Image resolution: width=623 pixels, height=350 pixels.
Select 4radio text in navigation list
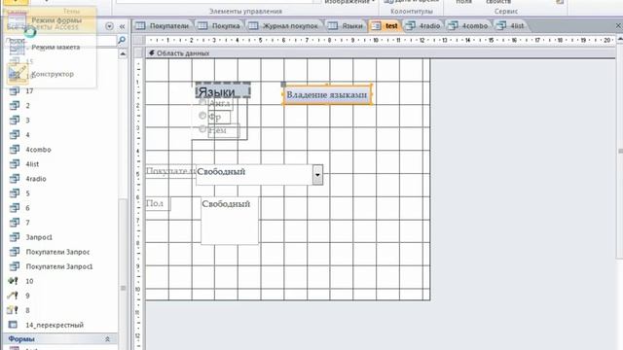[36, 179]
